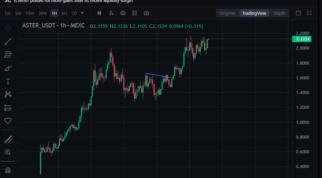Open the indicators fx menu
The width and height of the screenshot is (322, 178).
click(111, 13)
